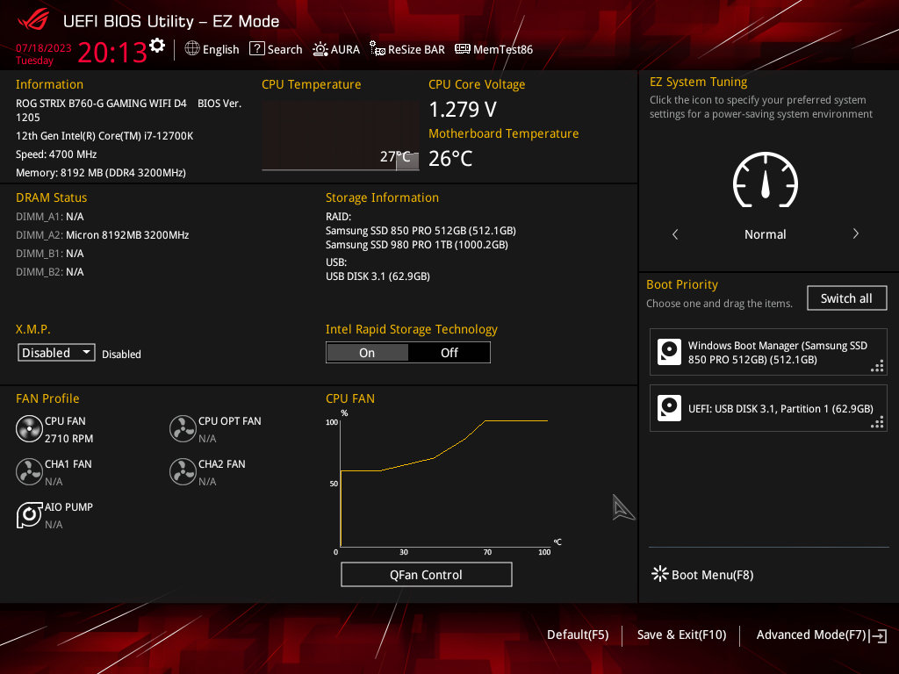899x674 pixels.
Task: Open date and time settings gear
Action: pyautogui.click(x=156, y=46)
